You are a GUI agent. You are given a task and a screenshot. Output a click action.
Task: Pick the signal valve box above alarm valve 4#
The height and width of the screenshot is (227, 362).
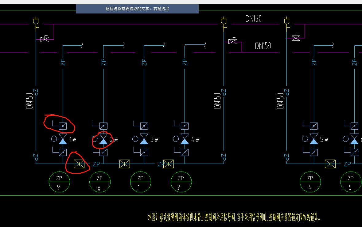click(x=185, y=126)
